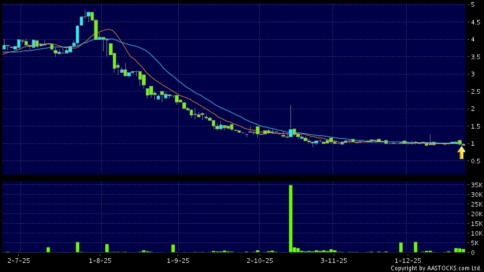This screenshot has height=272, width=484.
Task: Click the 1.5 price level label
Action: (474, 126)
